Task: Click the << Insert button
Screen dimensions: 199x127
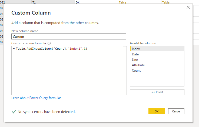Action: (x=157, y=92)
